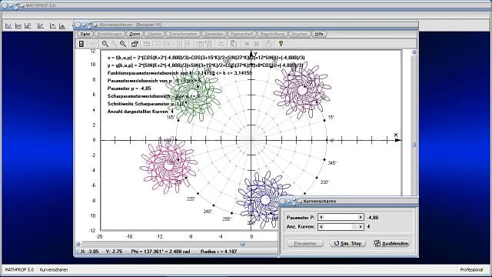The width and height of the screenshot is (492, 277).
Task: Open the Transformation menu
Action: (x=183, y=34)
